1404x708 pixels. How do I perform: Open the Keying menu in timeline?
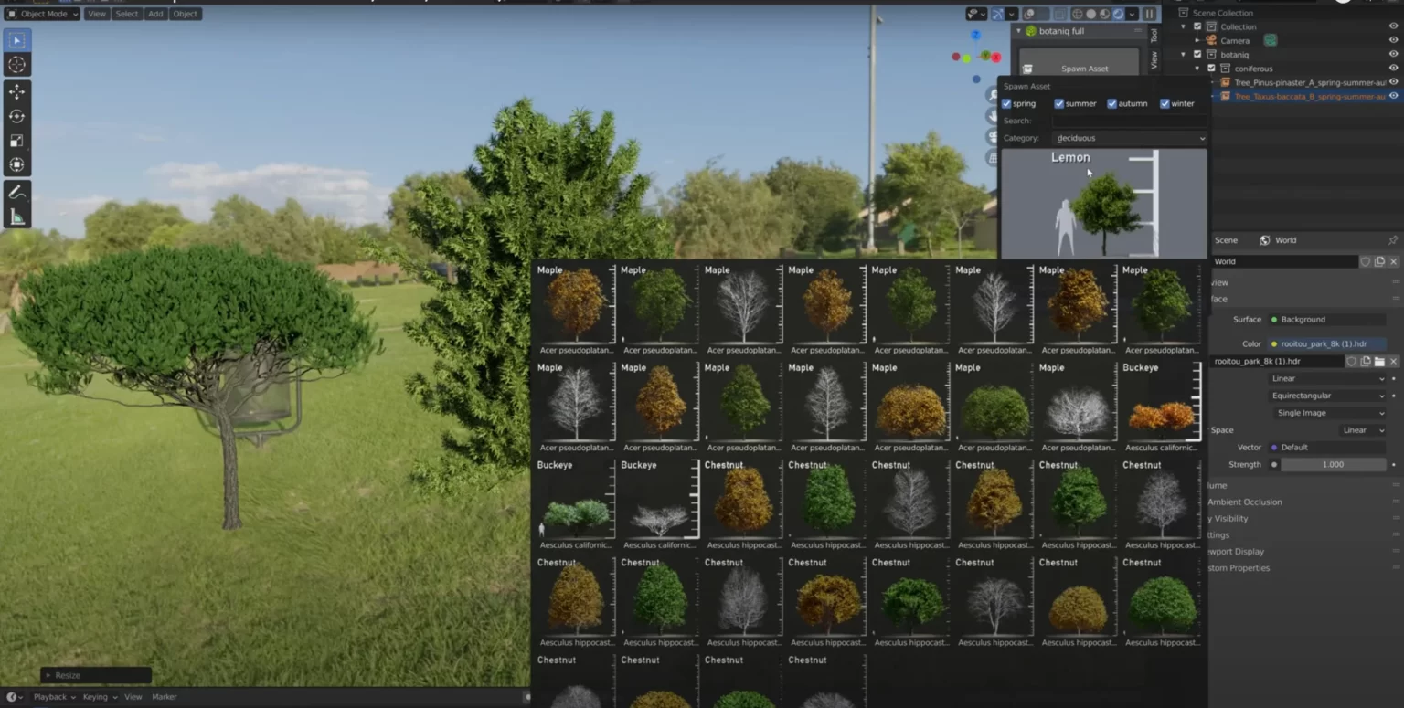pyautogui.click(x=99, y=697)
